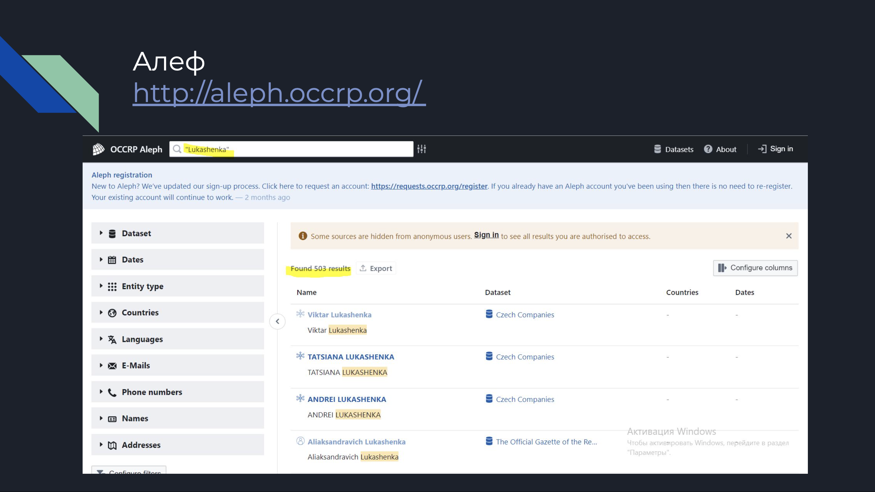Click Sign in link in hidden sources notice
The height and width of the screenshot is (492, 875).
click(x=486, y=235)
